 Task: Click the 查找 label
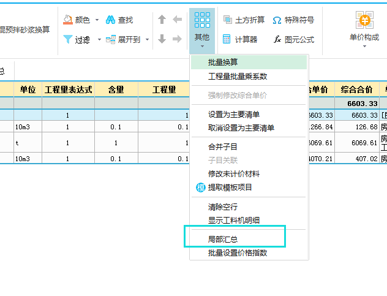click(126, 20)
